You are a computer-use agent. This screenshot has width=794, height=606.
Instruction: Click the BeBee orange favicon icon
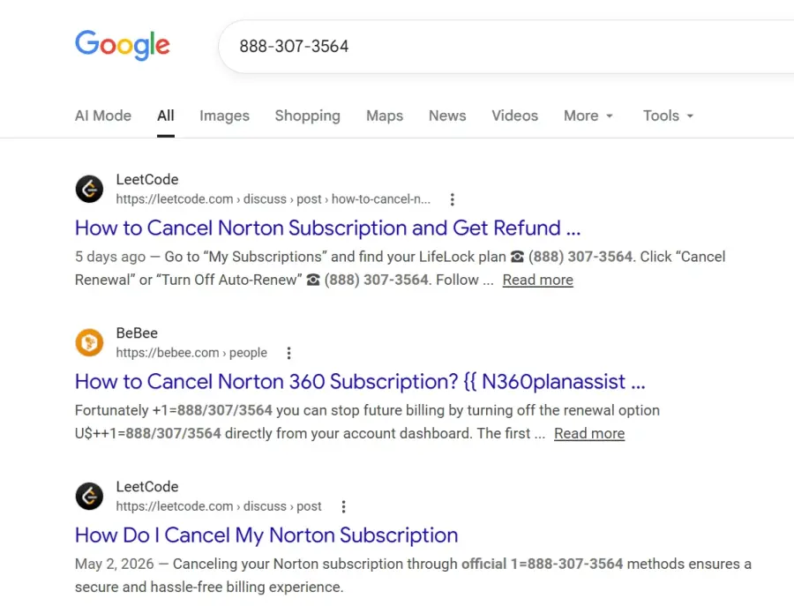[x=89, y=342]
